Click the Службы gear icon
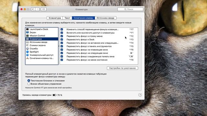 tap(27, 49)
